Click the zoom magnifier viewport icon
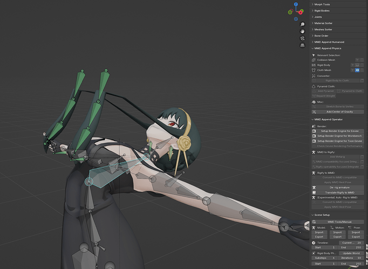Screen dimensions: 368x269 point(302,24)
